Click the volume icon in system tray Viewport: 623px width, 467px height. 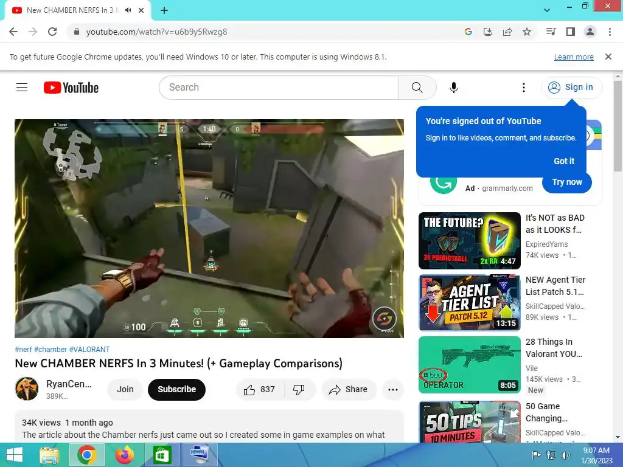tap(565, 455)
